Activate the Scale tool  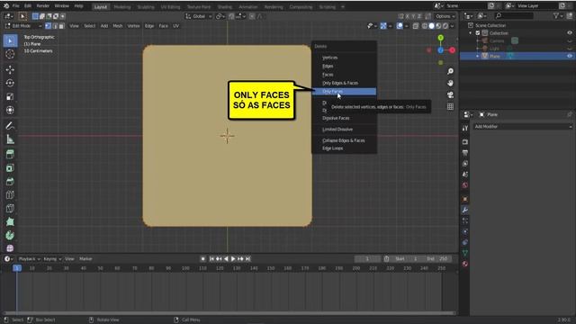(10, 96)
